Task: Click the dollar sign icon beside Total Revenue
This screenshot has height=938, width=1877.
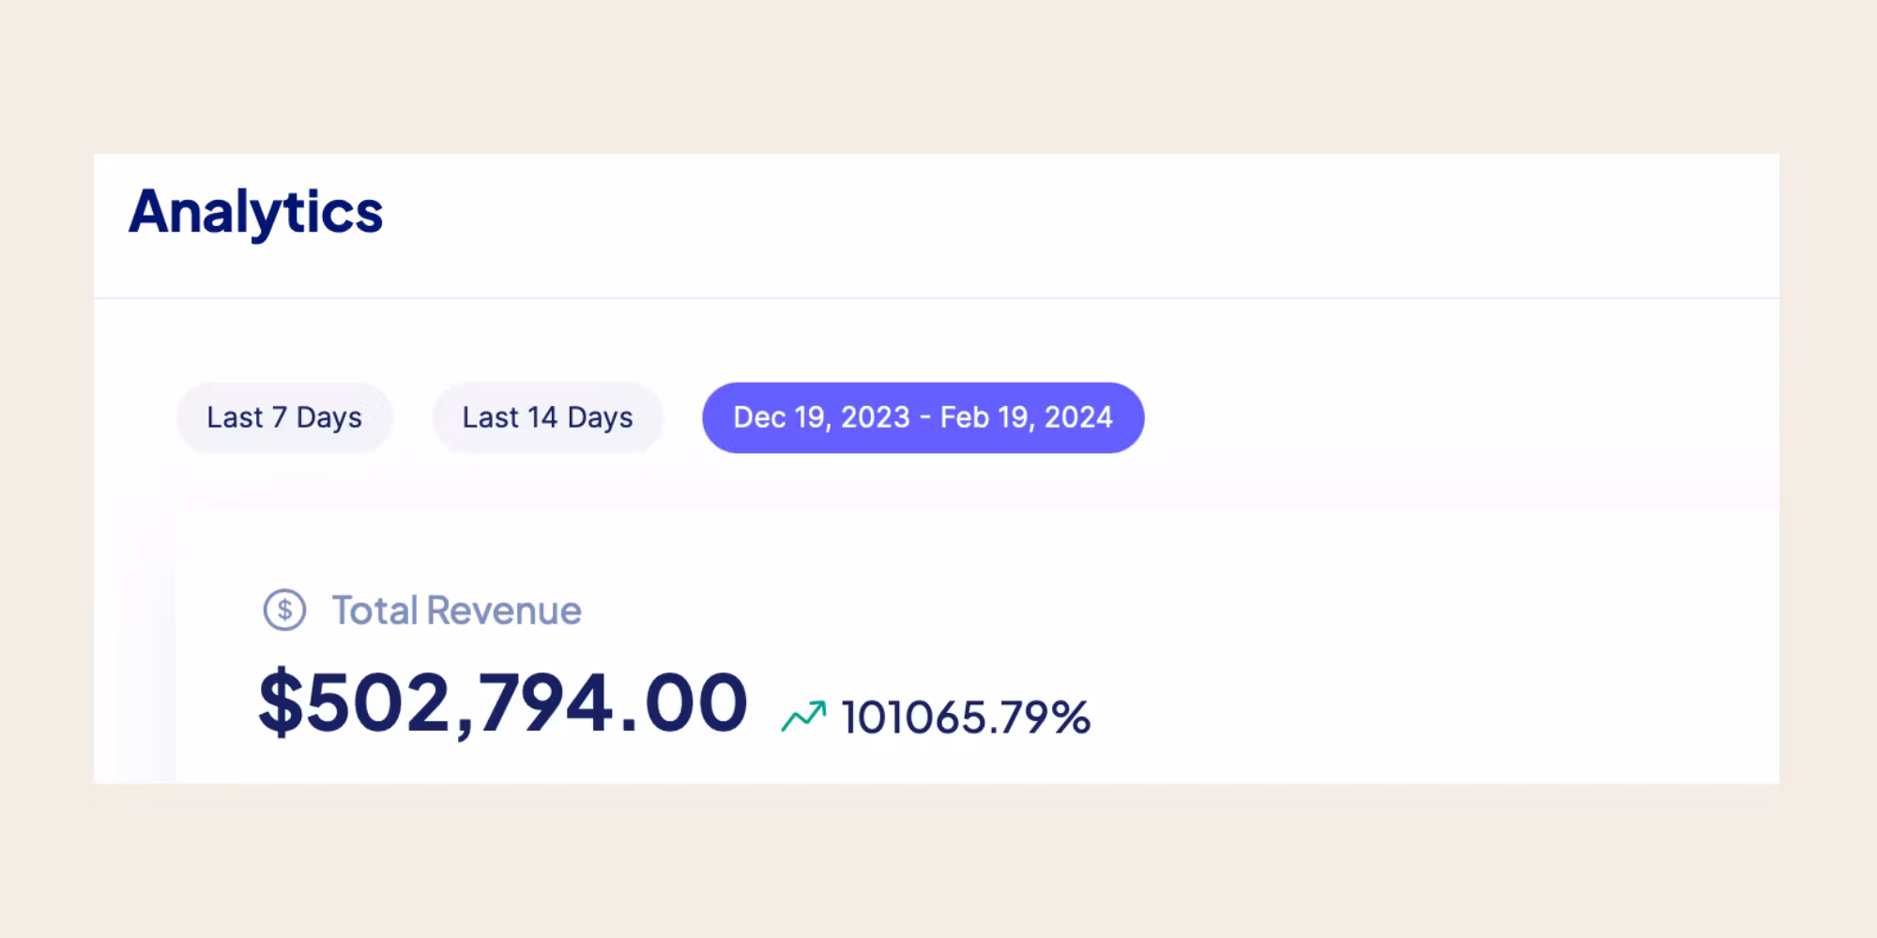Action: point(284,611)
